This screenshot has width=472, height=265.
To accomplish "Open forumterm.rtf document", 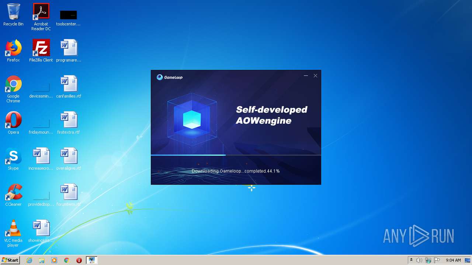I will point(69,195).
